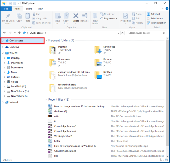
Task: Click the History icon
Action: [x=134, y=23]
